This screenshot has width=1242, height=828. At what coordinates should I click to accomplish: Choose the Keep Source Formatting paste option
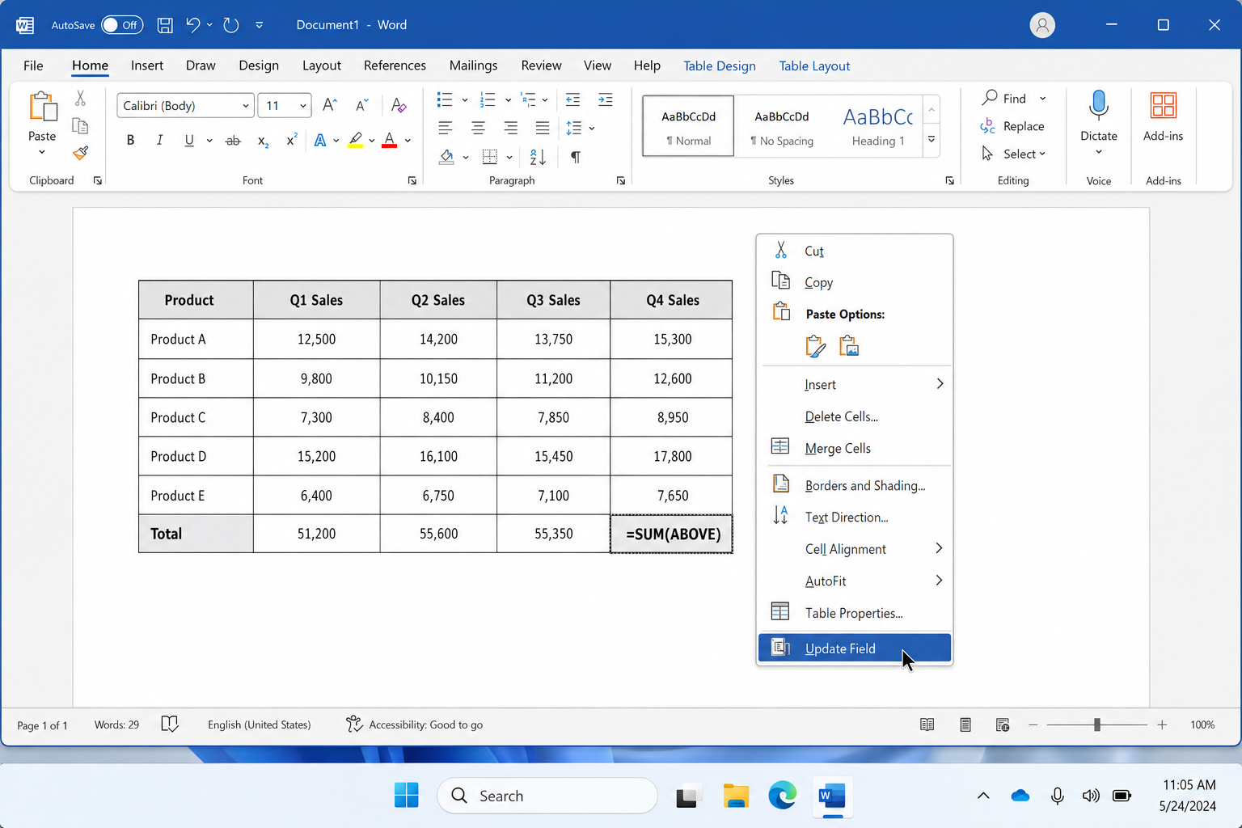click(816, 347)
